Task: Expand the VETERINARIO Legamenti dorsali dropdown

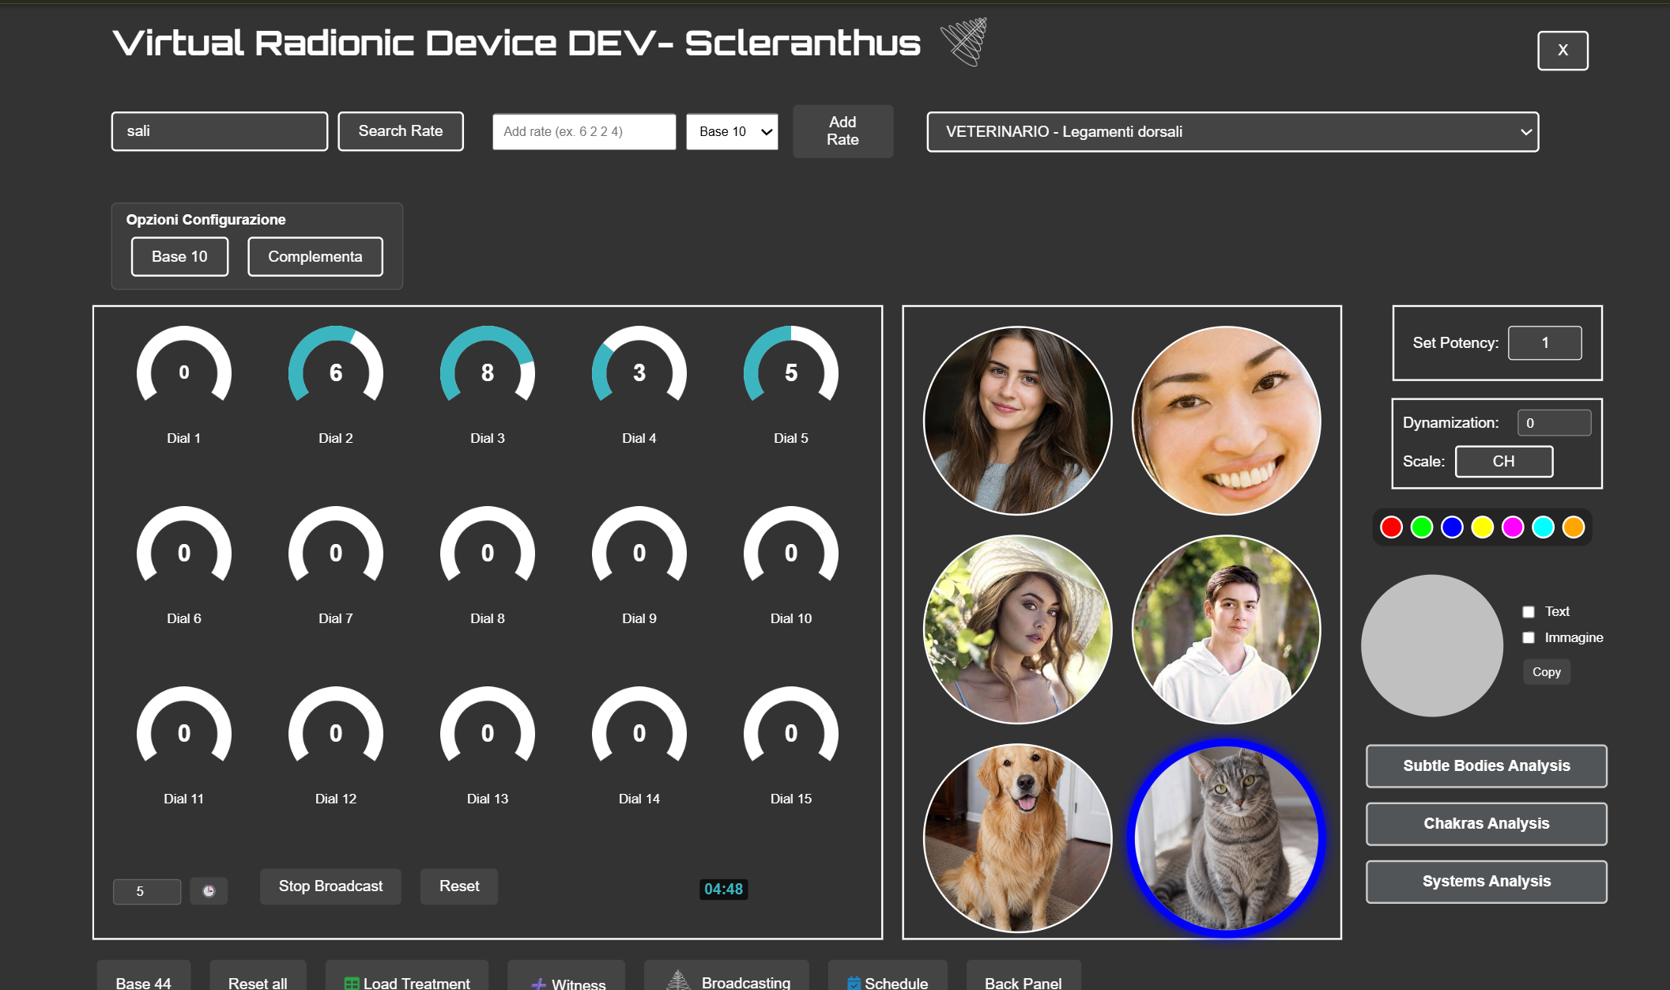Action: point(1232,131)
